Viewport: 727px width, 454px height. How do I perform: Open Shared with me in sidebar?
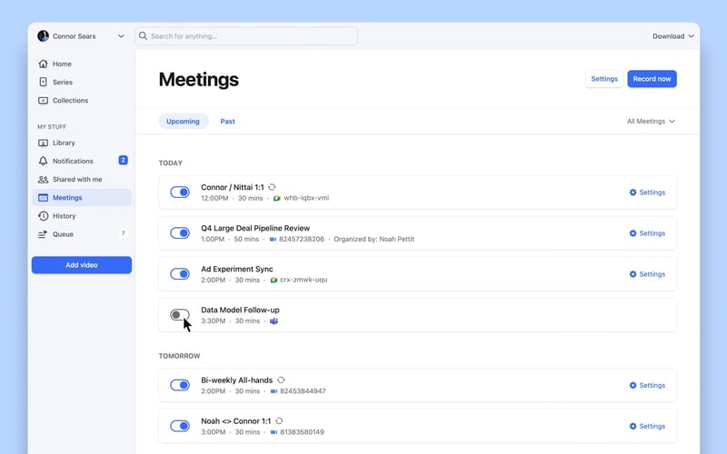pos(82,180)
